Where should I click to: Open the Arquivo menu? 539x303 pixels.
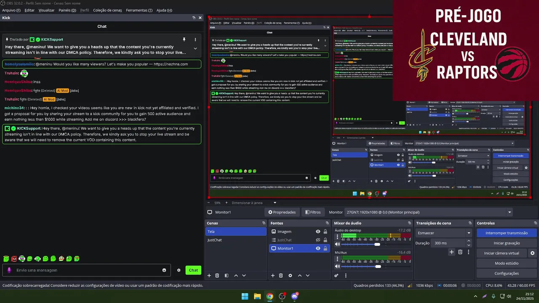coord(11,10)
